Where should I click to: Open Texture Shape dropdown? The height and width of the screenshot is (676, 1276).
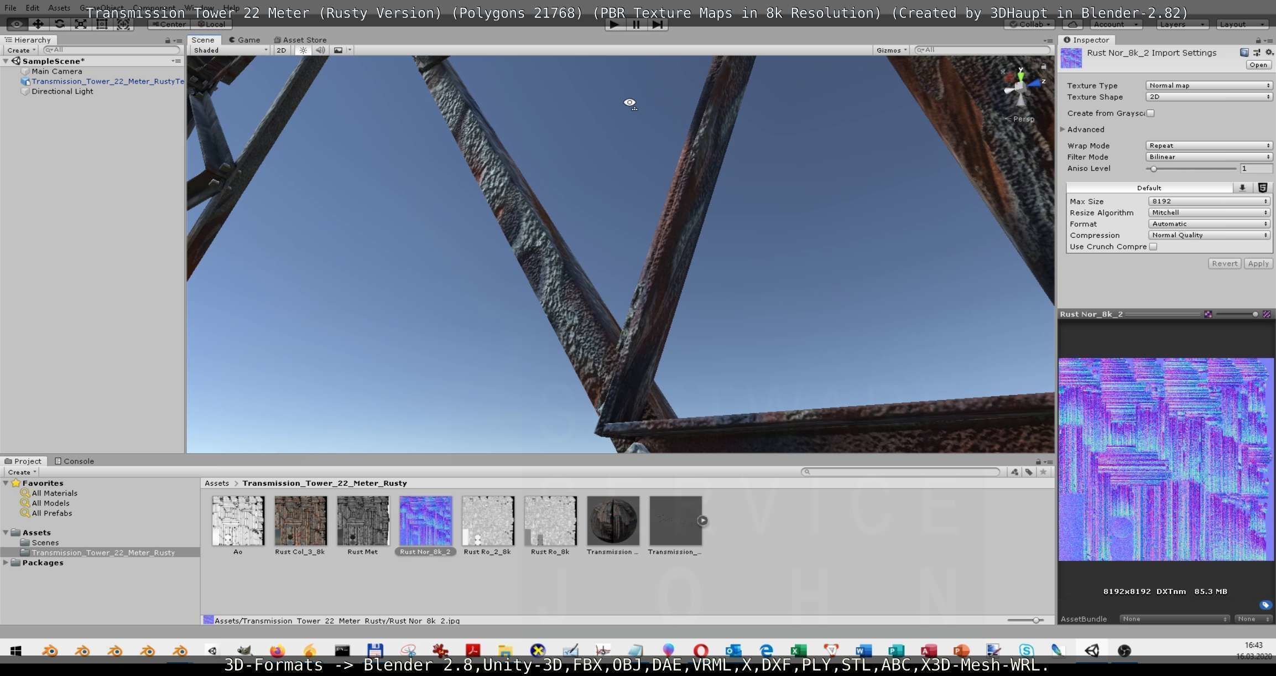[x=1209, y=97]
